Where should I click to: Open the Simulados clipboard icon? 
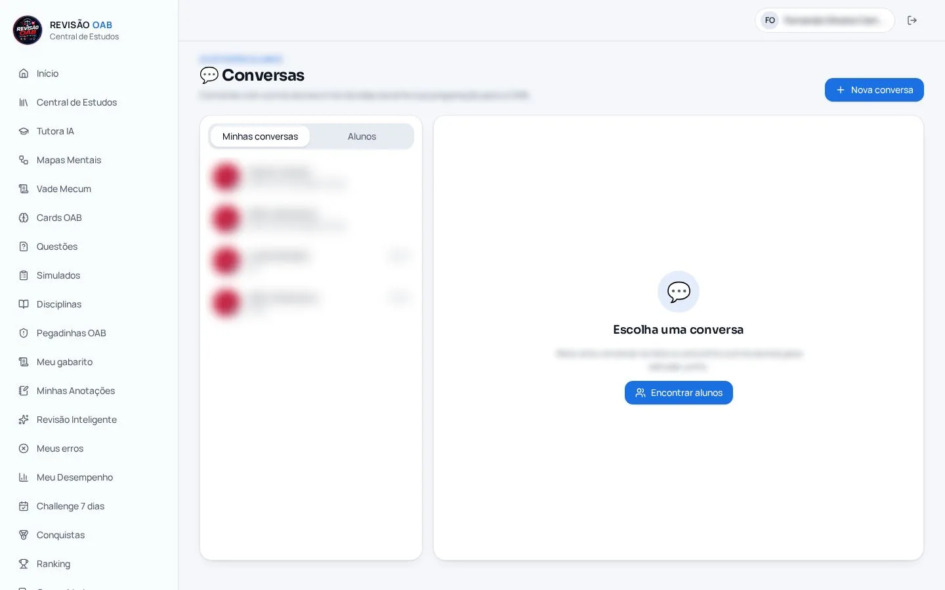click(x=24, y=275)
